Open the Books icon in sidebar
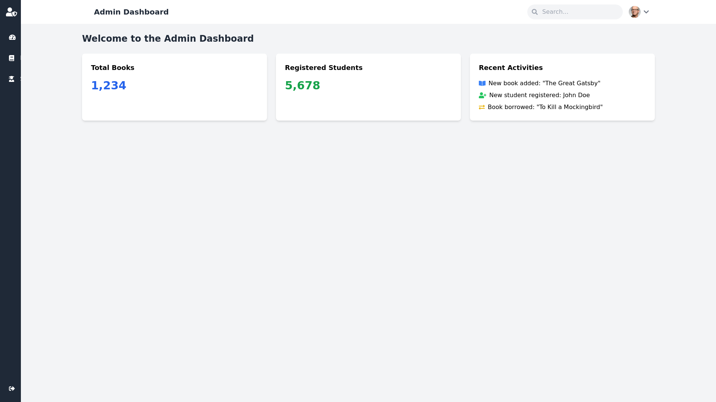The image size is (716, 402). pos(12,58)
